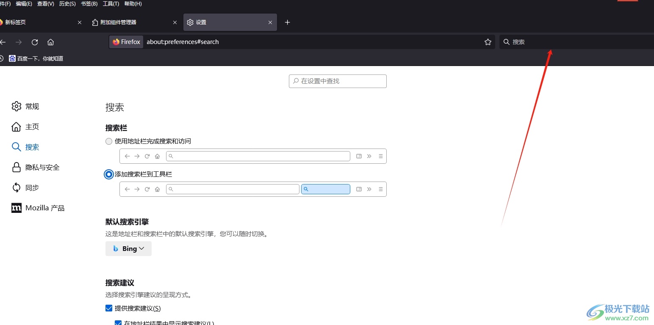Screen dimensions: 654x325
Task: Open 常规 settings category
Action: click(25, 106)
